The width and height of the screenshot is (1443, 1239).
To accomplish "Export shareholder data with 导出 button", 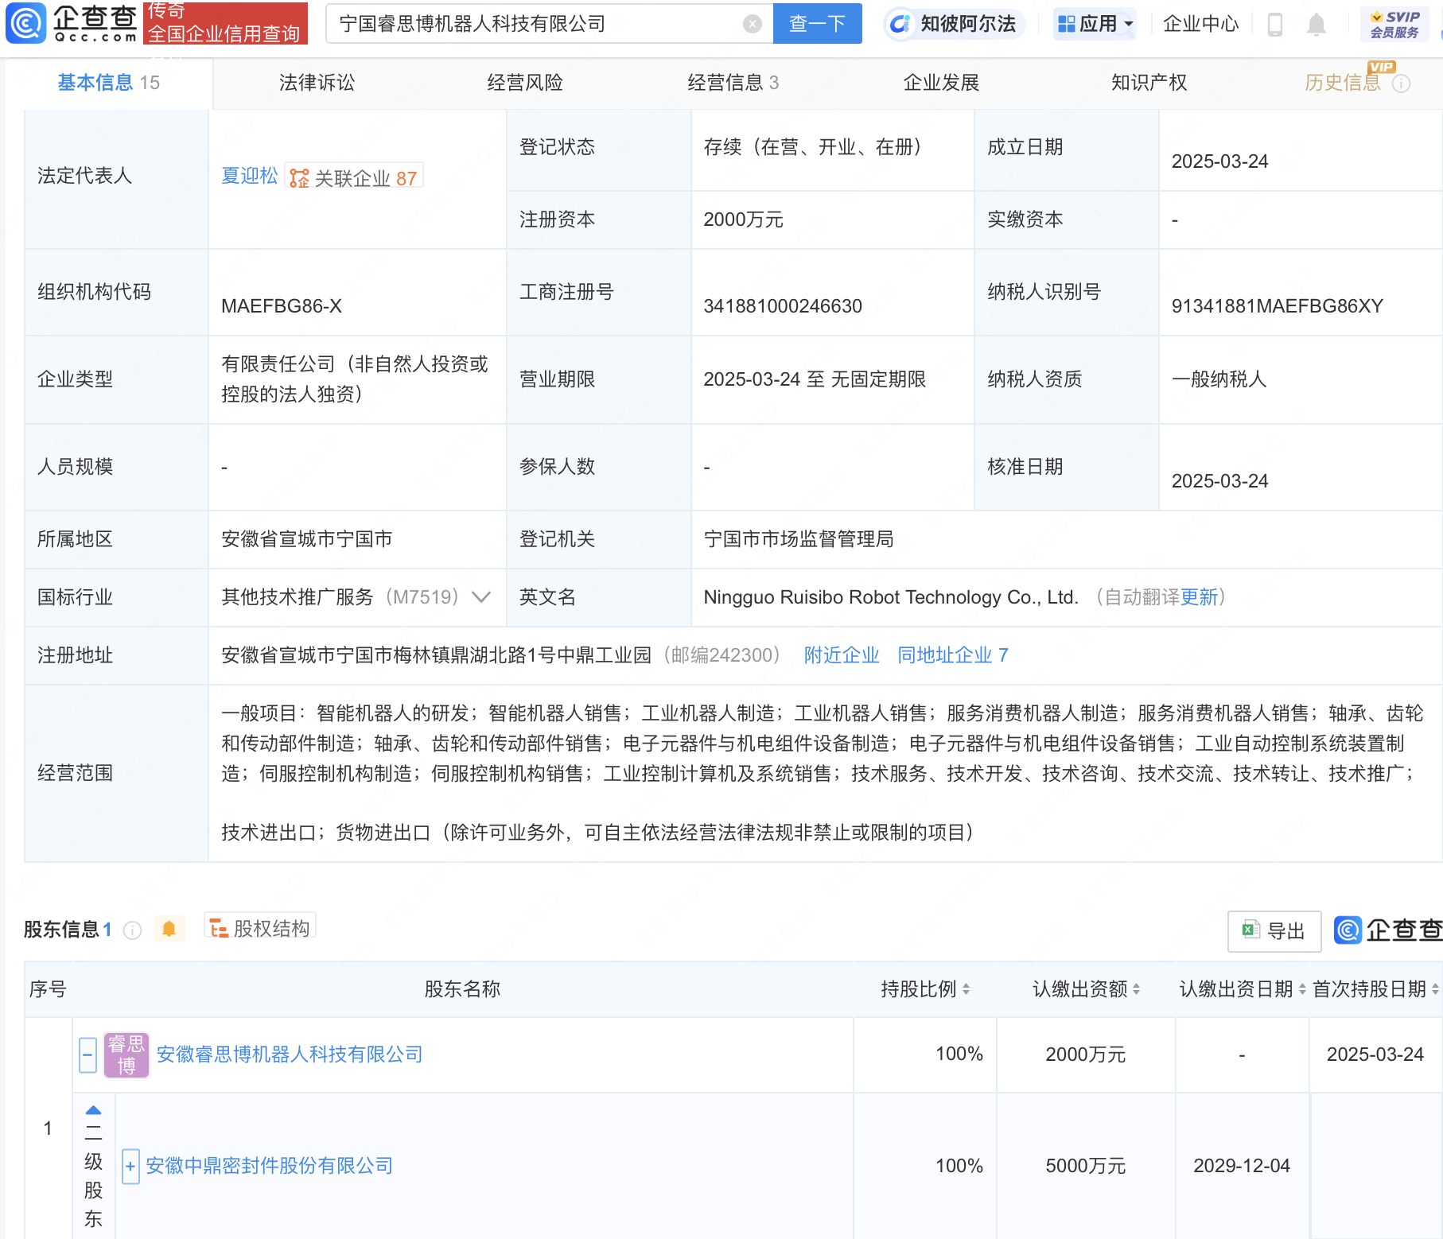I will [1274, 930].
